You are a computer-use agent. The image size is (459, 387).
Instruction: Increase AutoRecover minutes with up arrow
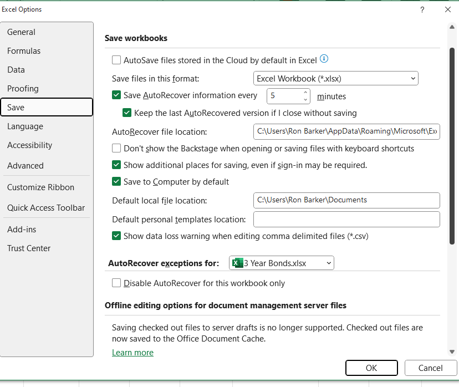click(305, 92)
